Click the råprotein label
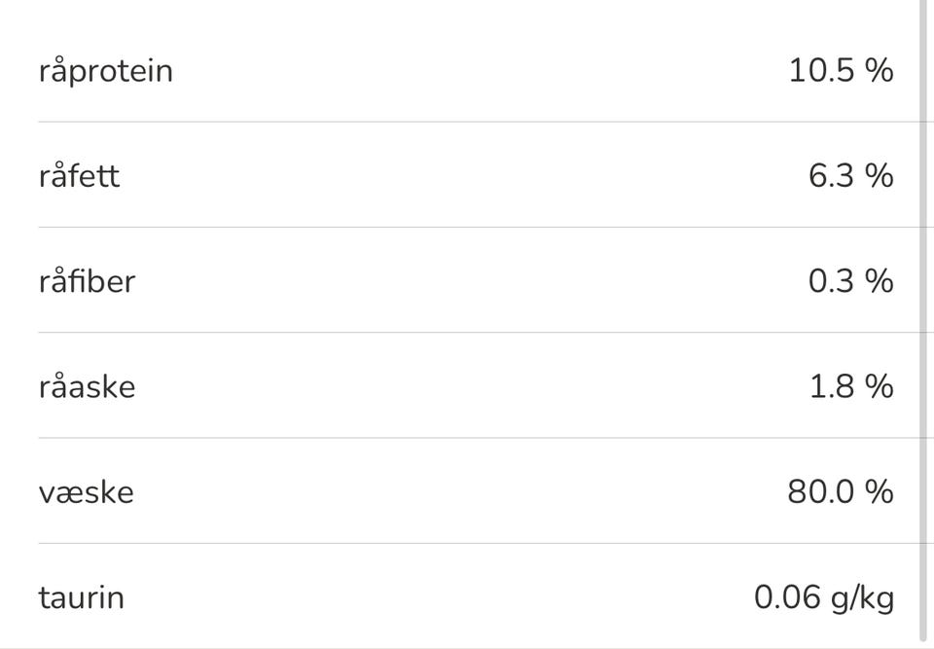Viewport: 934px width, 649px height. (x=105, y=71)
